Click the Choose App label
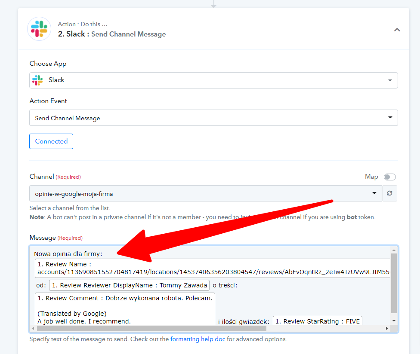The height and width of the screenshot is (354, 420). tap(48, 64)
